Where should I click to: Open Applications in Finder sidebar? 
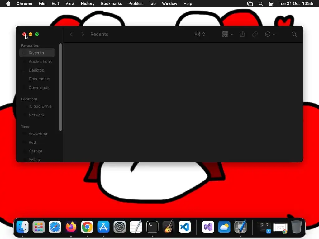37,61
